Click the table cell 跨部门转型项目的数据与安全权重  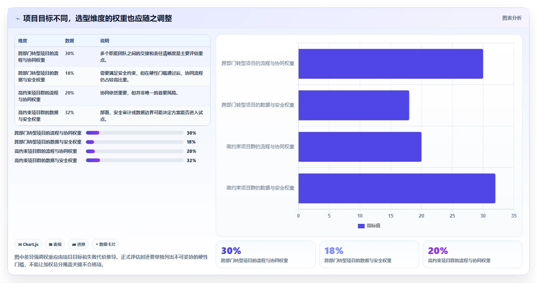point(38,76)
